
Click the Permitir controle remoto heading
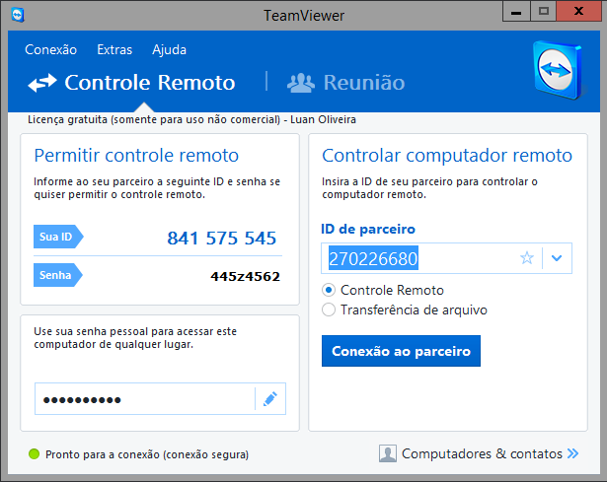click(x=136, y=156)
